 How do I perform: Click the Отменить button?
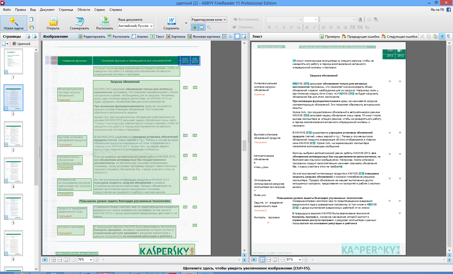click(x=243, y=27)
